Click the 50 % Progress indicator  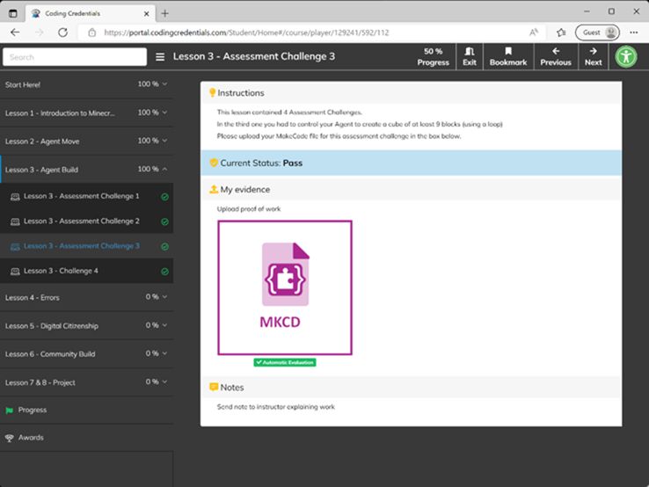[433, 56]
